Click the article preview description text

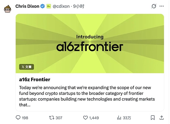pyautogui.click(x=87, y=96)
